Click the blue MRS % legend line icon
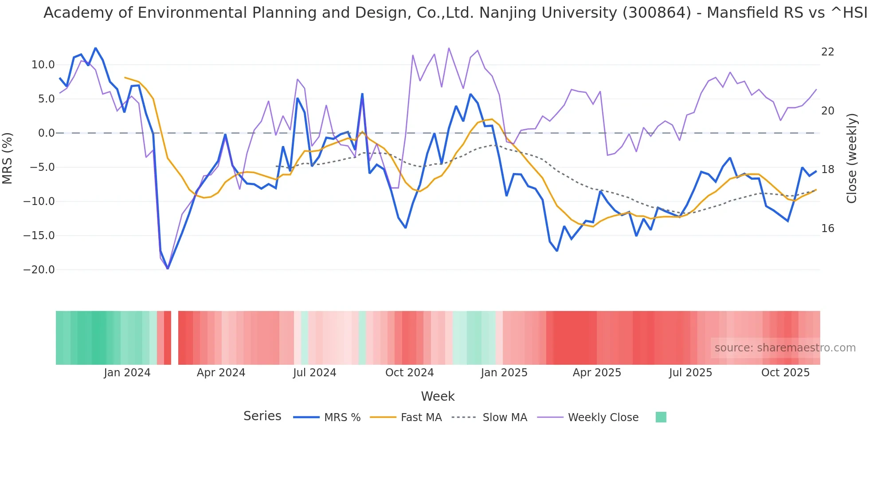This screenshot has height=489, width=869. click(306, 418)
